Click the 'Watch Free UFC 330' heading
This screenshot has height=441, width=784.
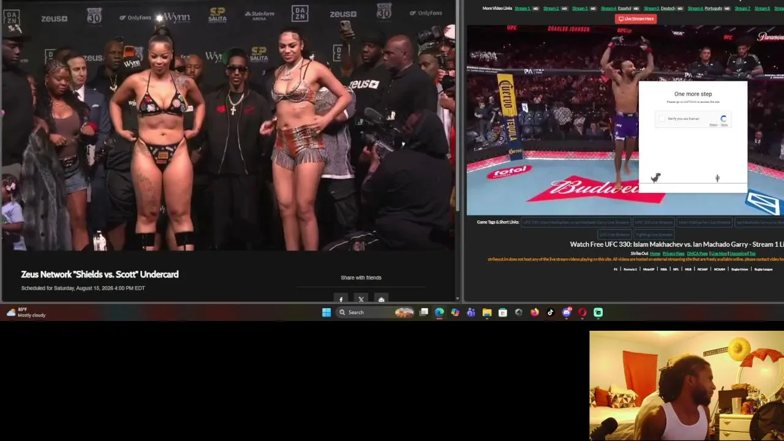tap(677, 244)
